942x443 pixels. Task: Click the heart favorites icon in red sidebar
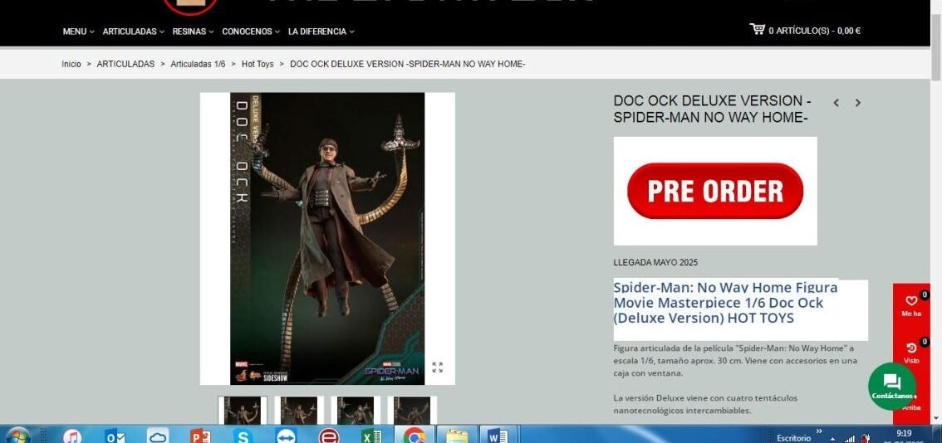click(911, 301)
